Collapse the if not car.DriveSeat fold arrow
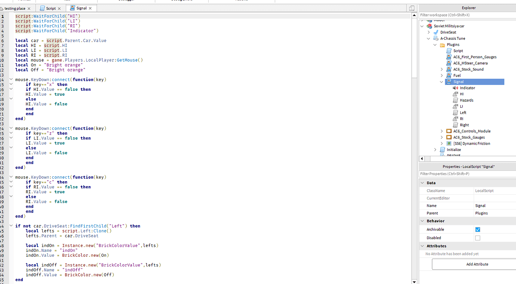This screenshot has height=284, width=516. 11,226
